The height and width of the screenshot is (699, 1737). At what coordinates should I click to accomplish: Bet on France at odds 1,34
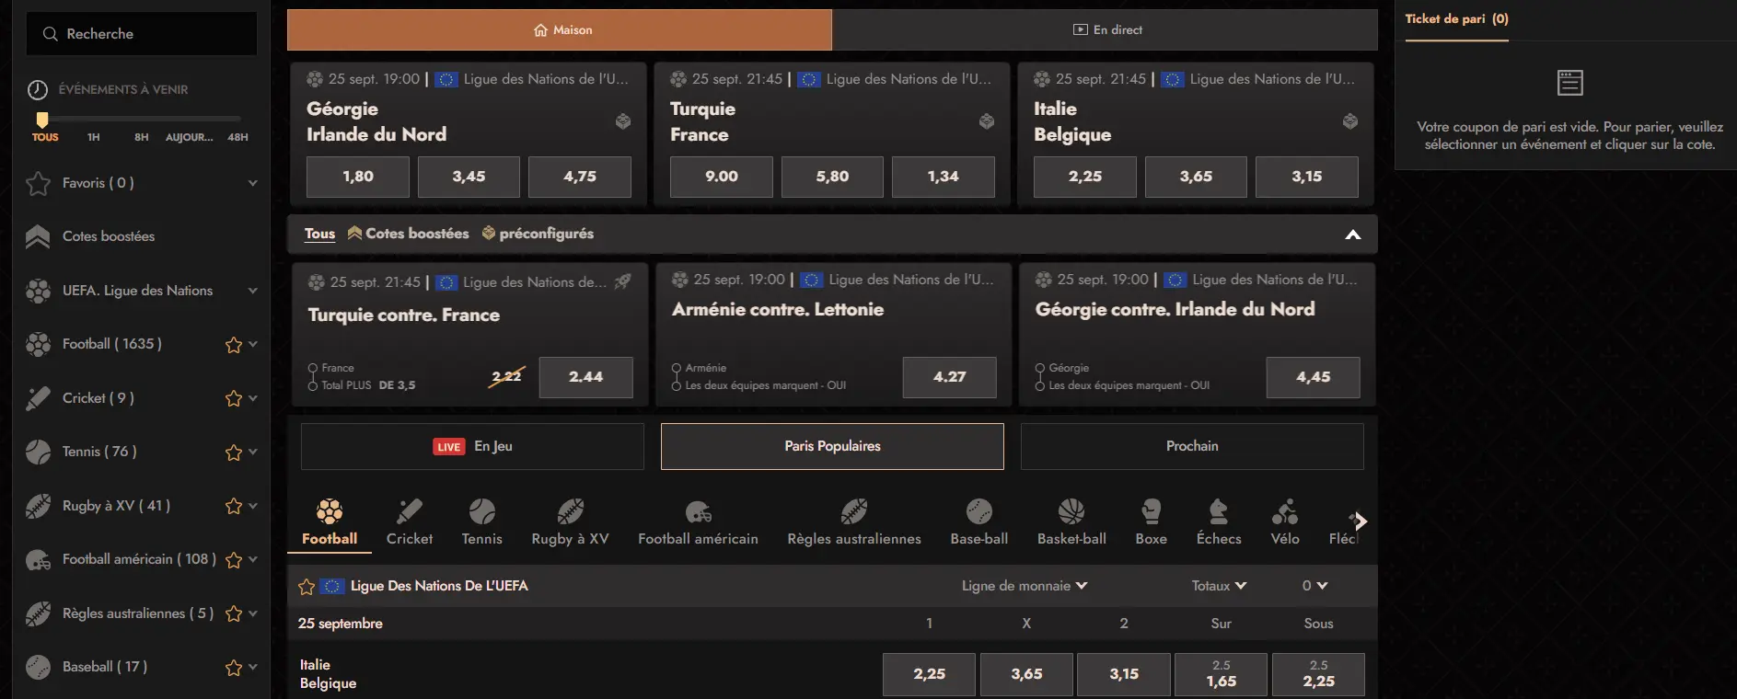tap(944, 177)
